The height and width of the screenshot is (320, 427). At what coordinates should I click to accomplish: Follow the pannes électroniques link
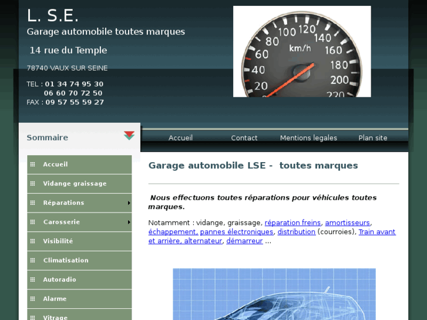pos(237,232)
